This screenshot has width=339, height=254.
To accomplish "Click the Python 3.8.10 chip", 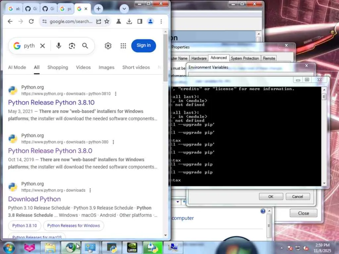I will click(24, 226).
